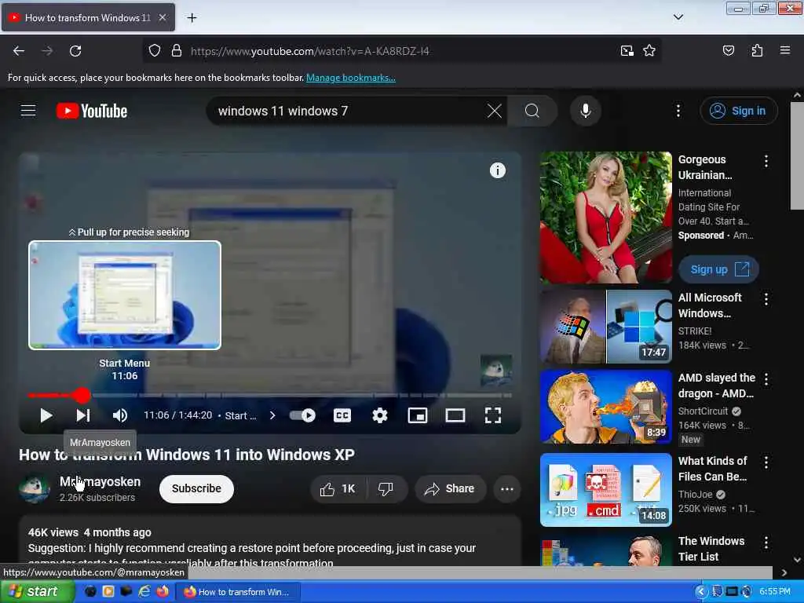Open YouTube settings three-dot menu

(x=678, y=111)
